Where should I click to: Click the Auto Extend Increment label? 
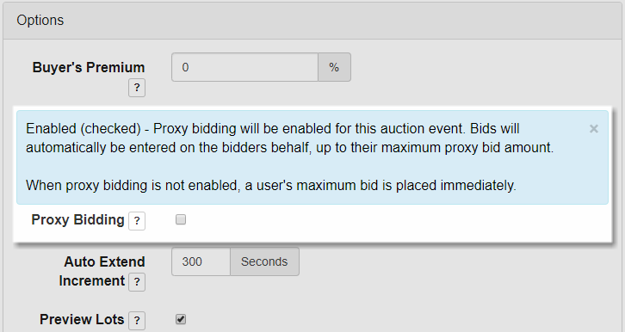tap(102, 271)
